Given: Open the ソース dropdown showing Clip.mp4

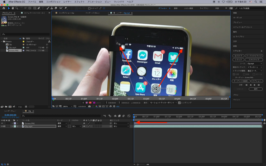Looking at the screenshot, I should click(x=254, y=64).
